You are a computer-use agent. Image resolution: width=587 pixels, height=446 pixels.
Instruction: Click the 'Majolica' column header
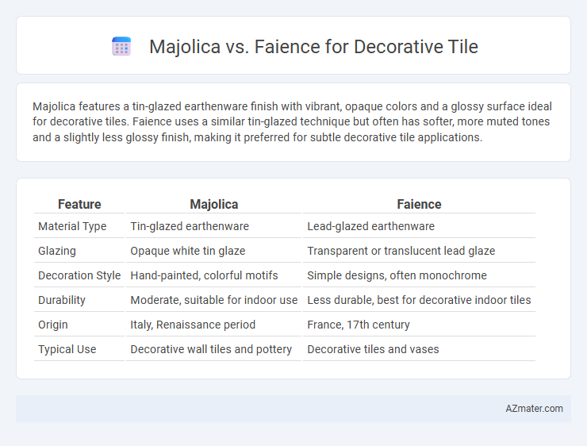[x=213, y=204]
